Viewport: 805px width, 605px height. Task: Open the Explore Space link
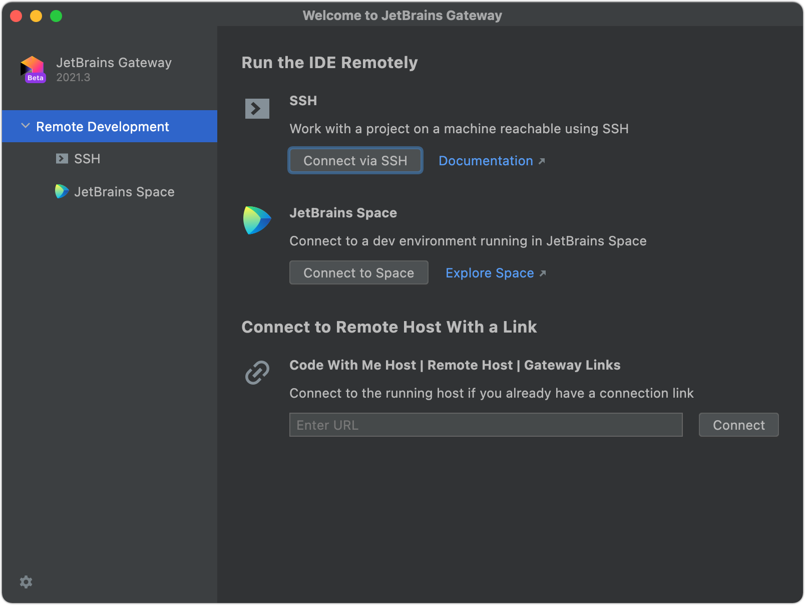tap(490, 273)
